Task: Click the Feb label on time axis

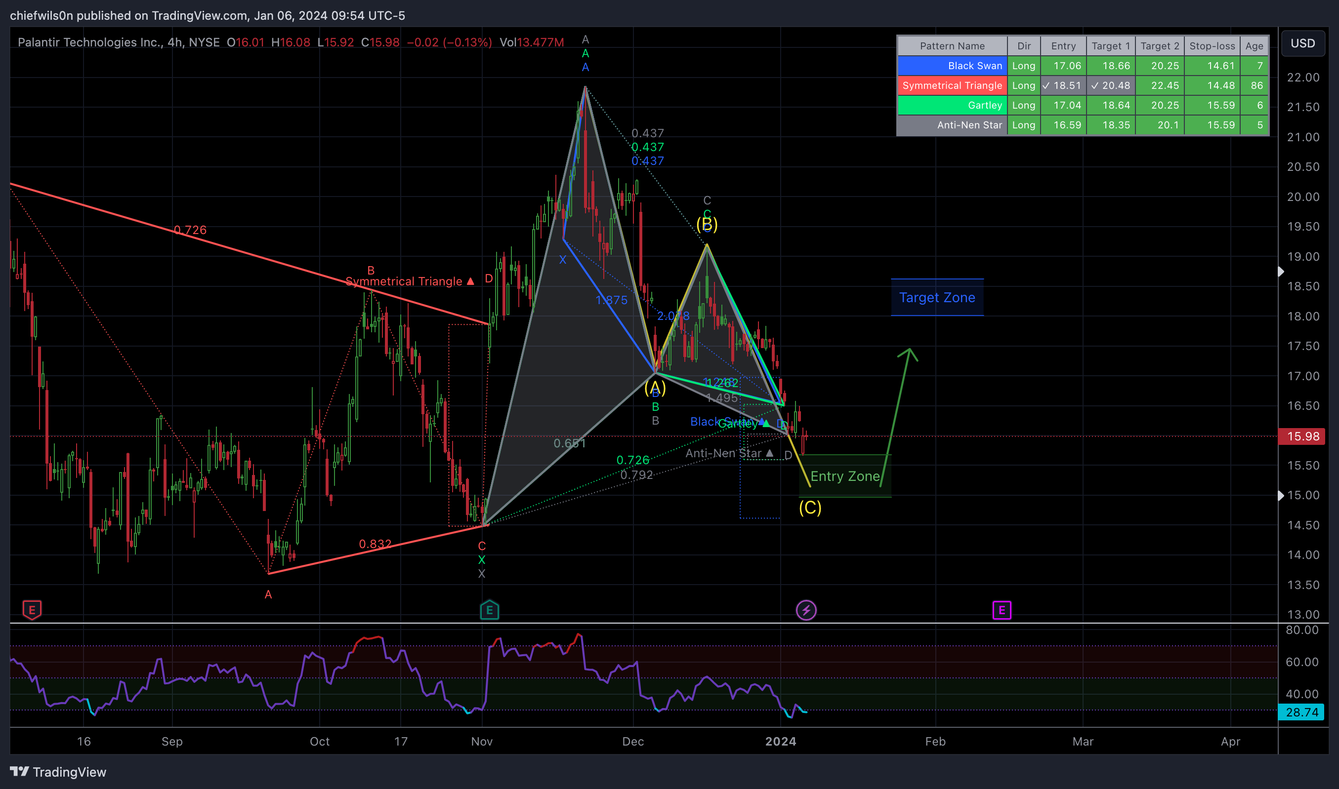Action: pos(935,742)
